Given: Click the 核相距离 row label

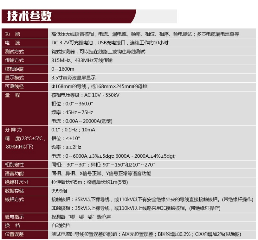Looking at the screenshot, I should coord(14,69).
